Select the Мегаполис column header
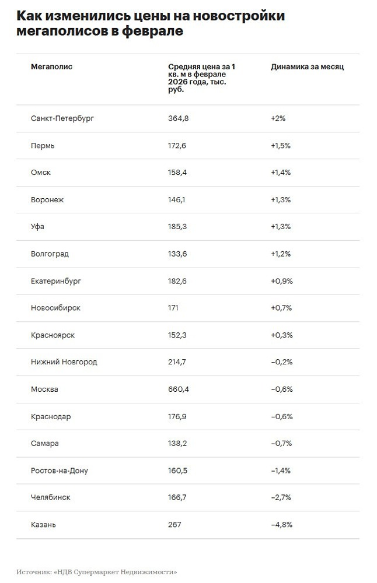 pyautogui.click(x=51, y=67)
